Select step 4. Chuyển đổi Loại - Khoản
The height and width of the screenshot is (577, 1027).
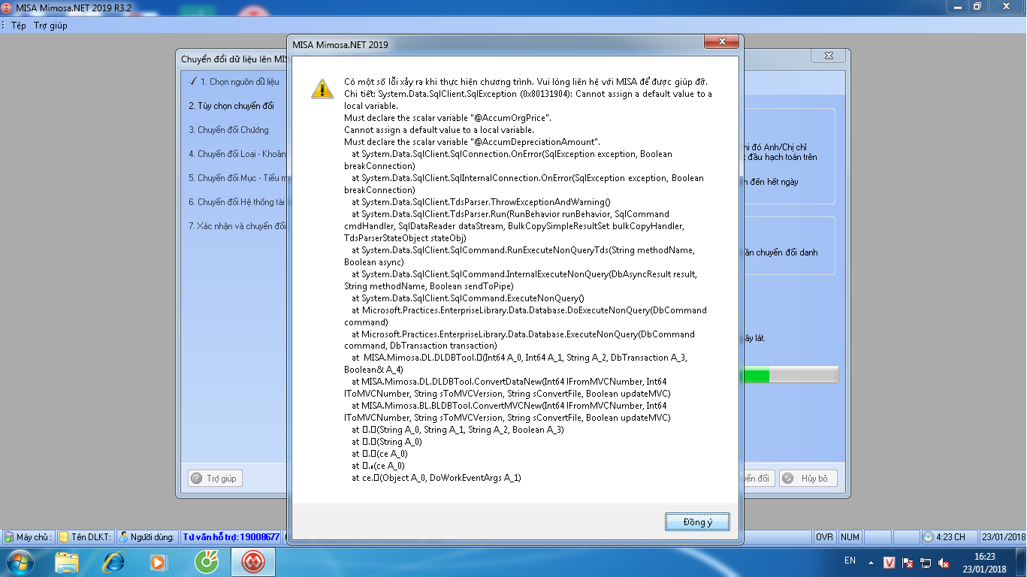coord(237,154)
